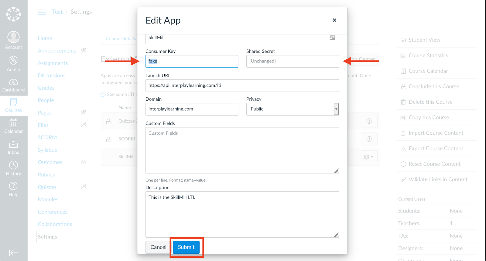Toggle visibility eye for Quizzes
The image size is (486, 261).
(84, 186)
